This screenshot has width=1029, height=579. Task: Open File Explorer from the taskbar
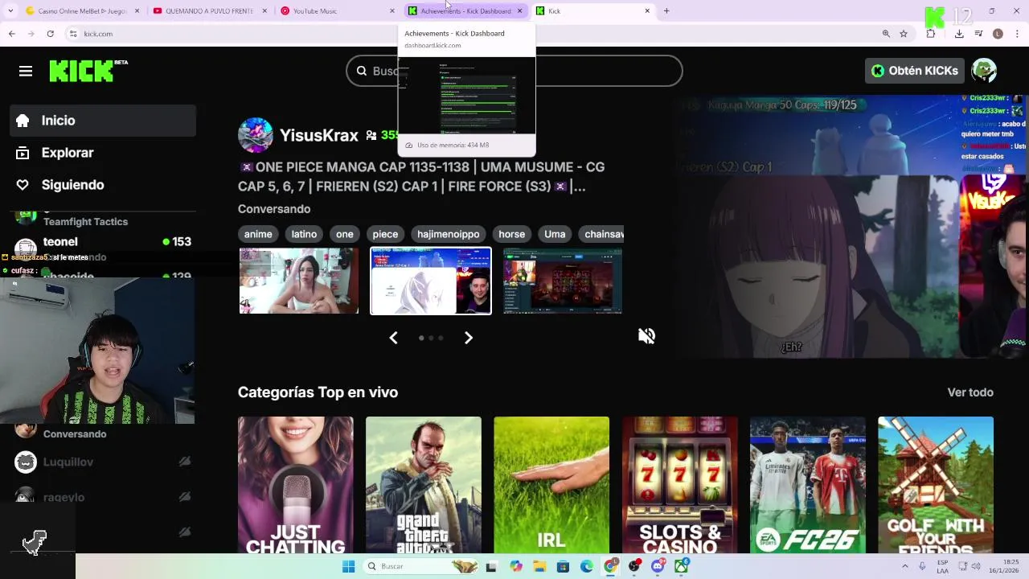[539, 566]
